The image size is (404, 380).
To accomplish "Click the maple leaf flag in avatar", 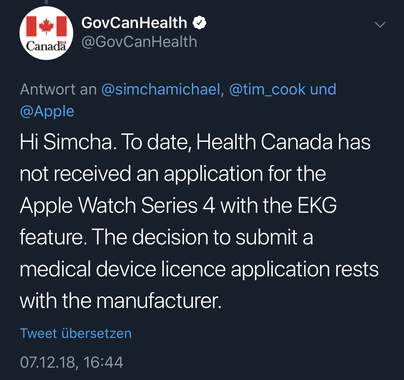I will coord(46,26).
